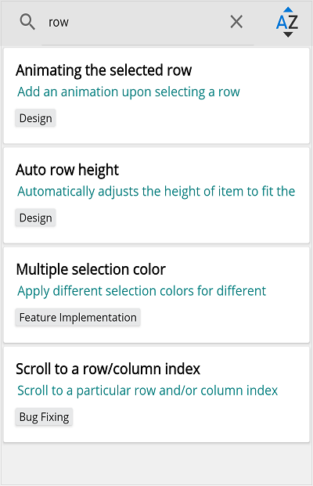
Task: Select 'Apply different selection colors' description
Action: click(142, 291)
